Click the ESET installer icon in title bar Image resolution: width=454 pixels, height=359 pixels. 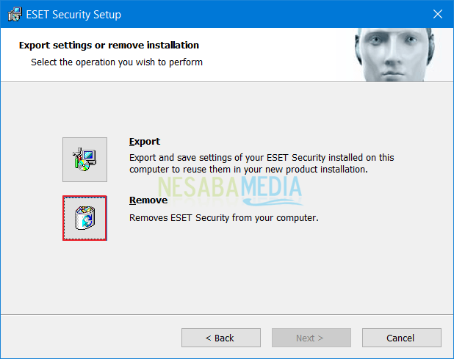tap(15, 14)
